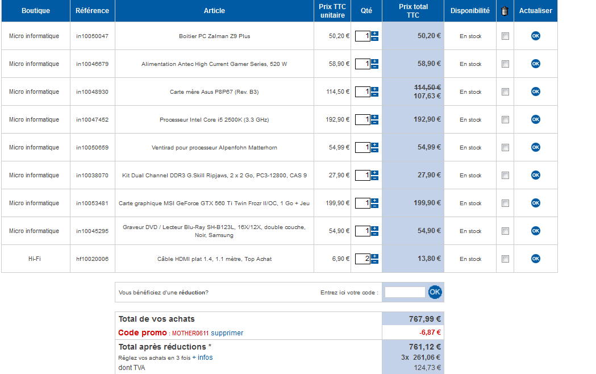
Task: Click the trash can icon in table header
Action: click(505, 11)
